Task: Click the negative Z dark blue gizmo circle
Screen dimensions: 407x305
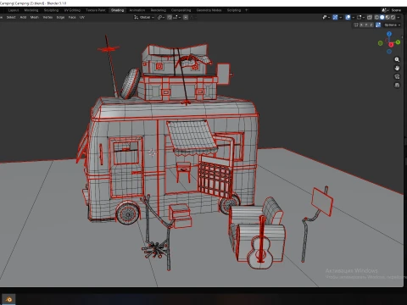Action: [x=389, y=52]
